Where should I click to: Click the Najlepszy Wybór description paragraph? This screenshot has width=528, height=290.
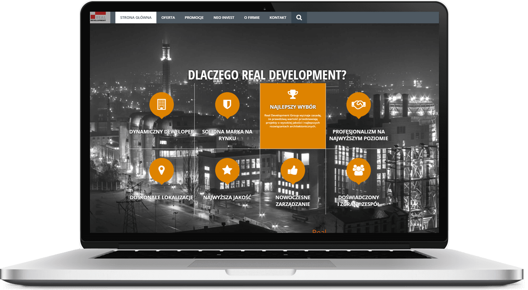293,121
